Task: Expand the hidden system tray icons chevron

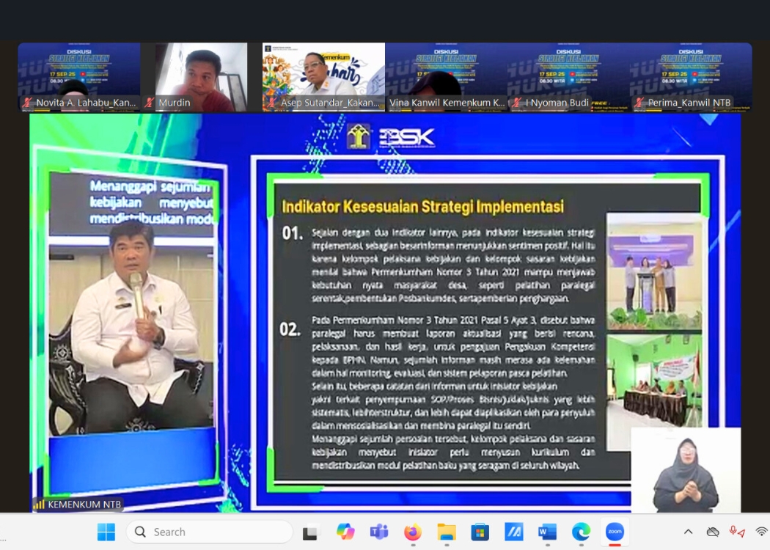Action: pyautogui.click(x=688, y=532)
